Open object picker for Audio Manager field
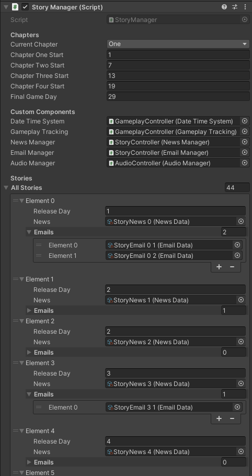 [x=244, y=163]
